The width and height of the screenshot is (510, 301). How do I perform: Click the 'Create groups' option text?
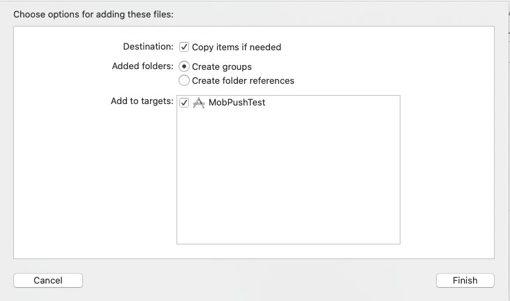coord(222,67)
